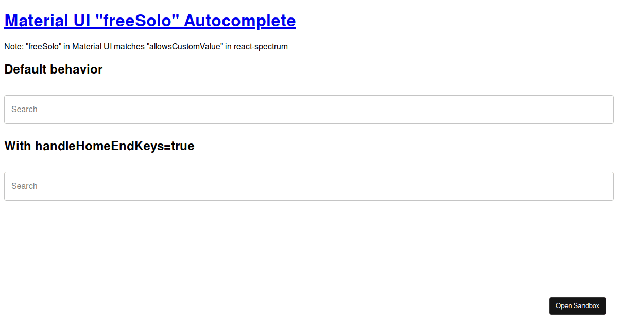Click the react-spectrum mention in the note

click(260, 46)
